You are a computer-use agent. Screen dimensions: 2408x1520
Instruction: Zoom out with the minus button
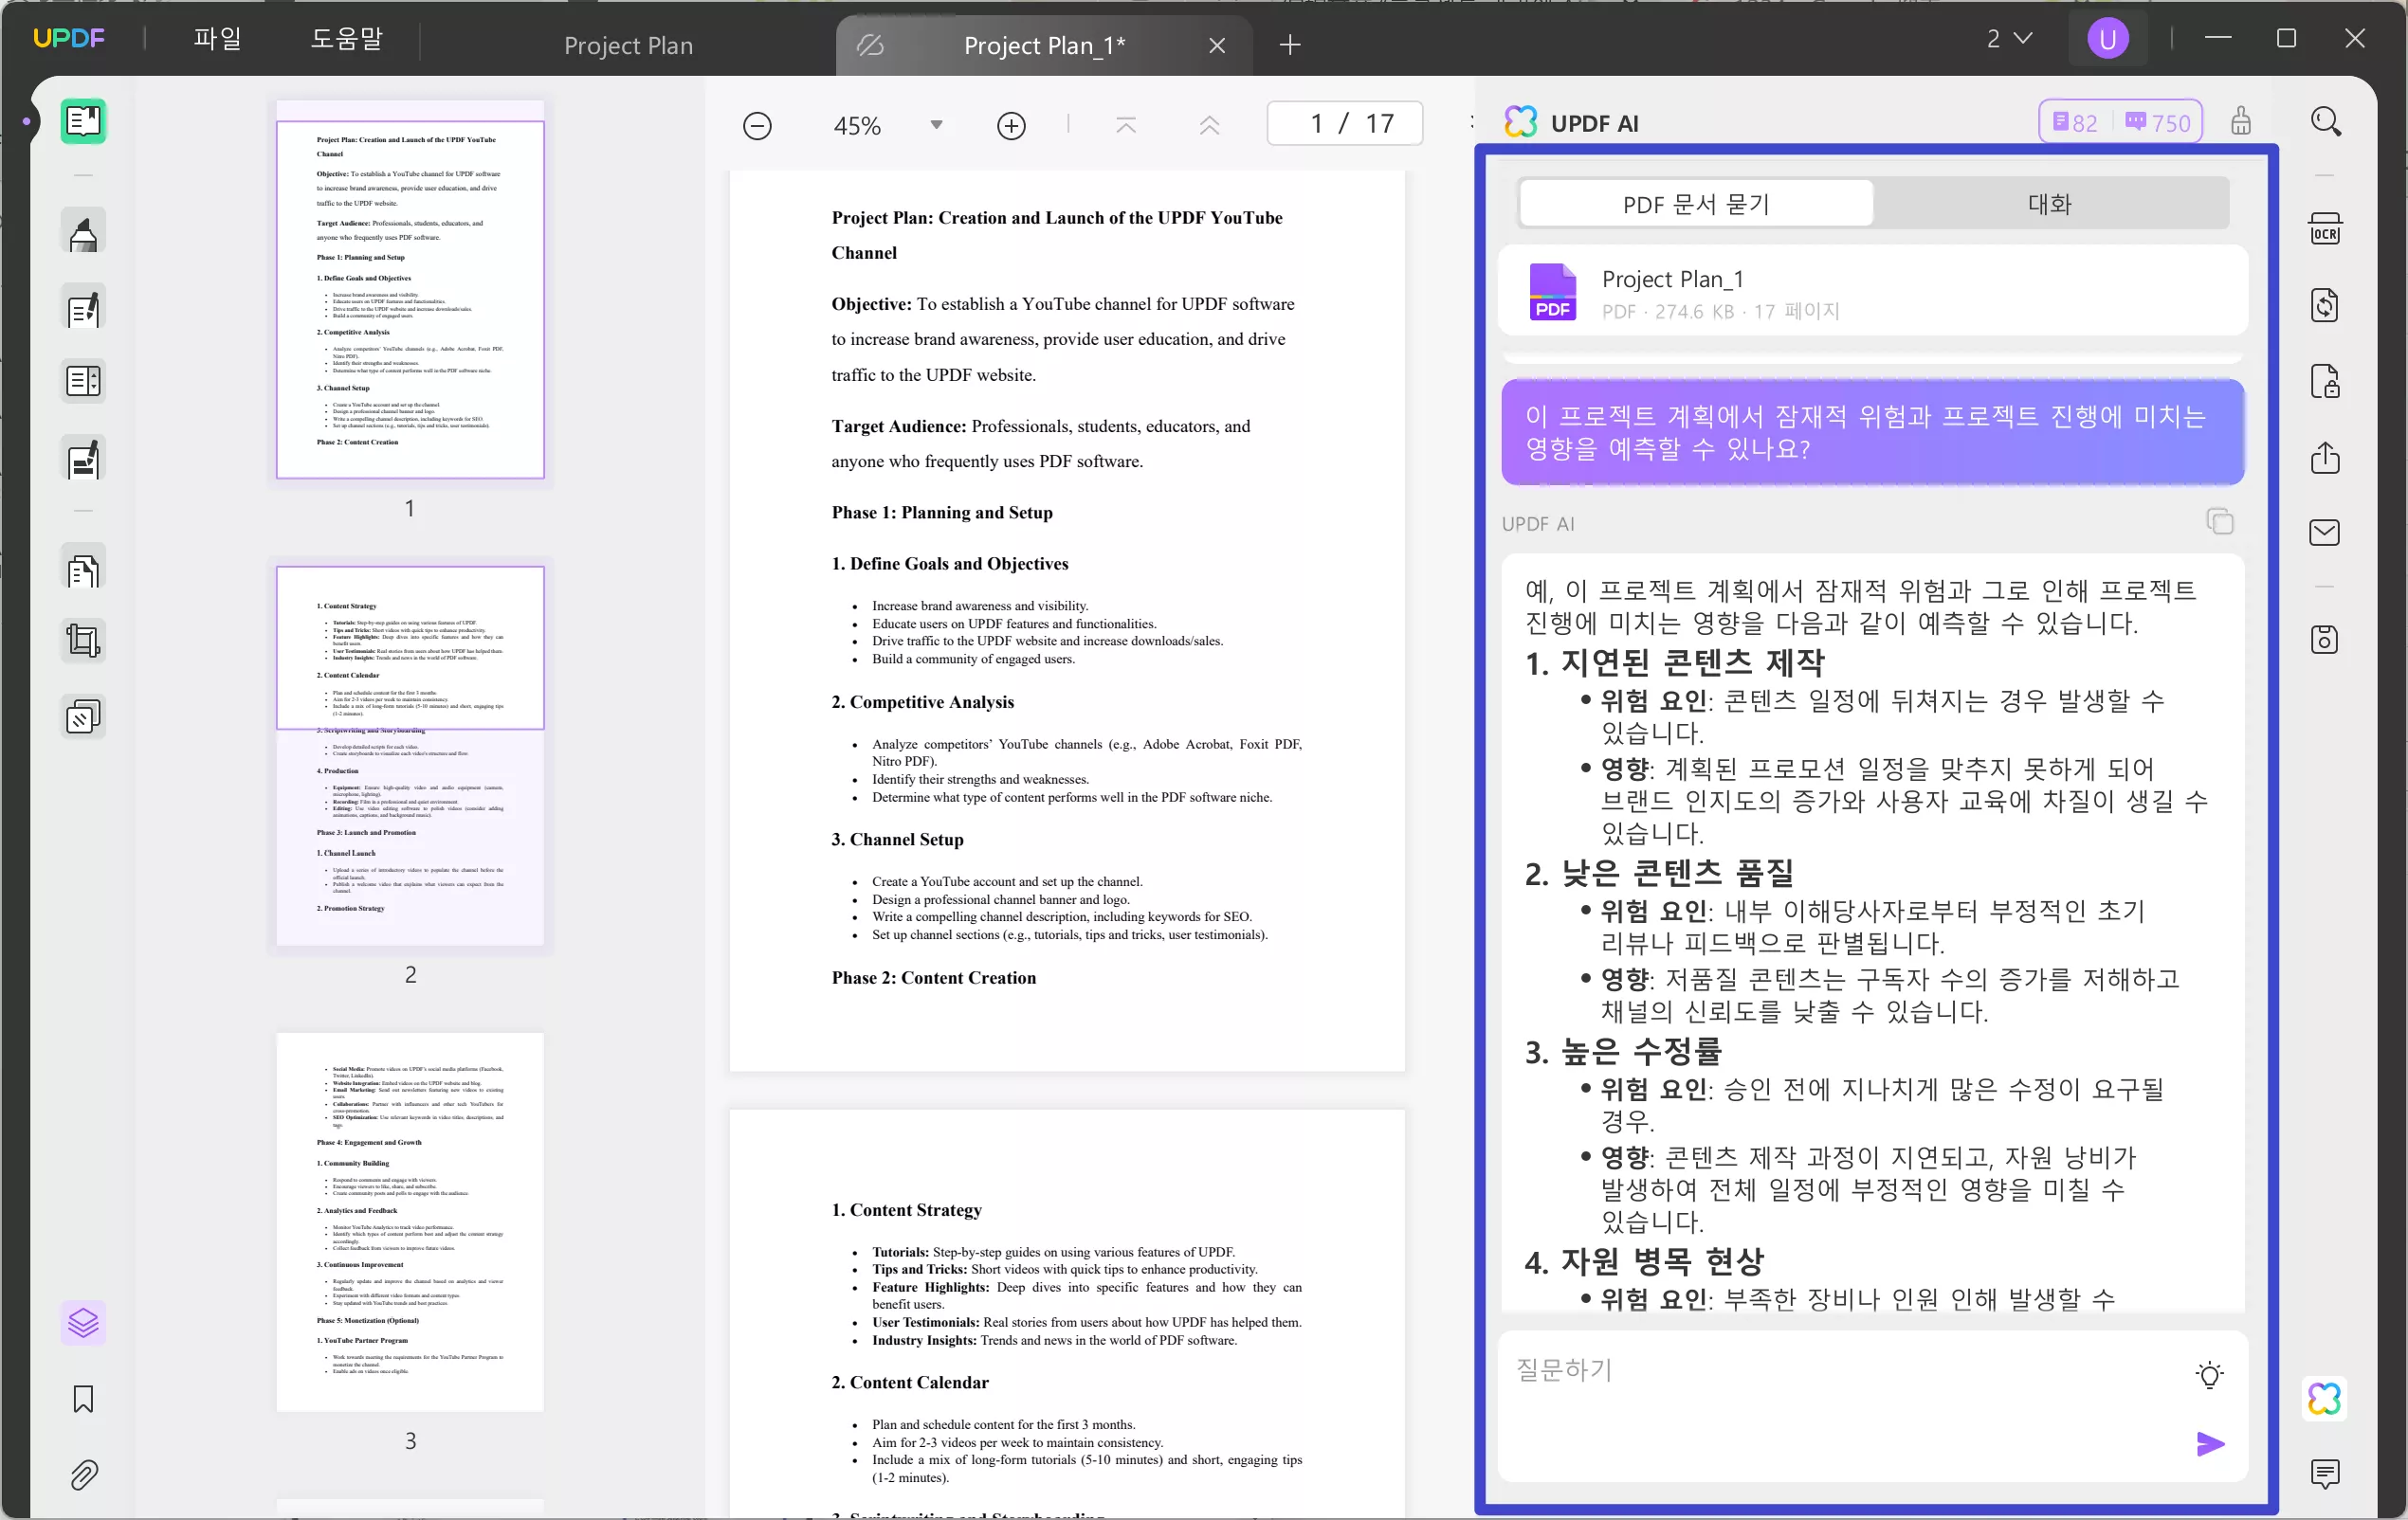coord(757,126)
